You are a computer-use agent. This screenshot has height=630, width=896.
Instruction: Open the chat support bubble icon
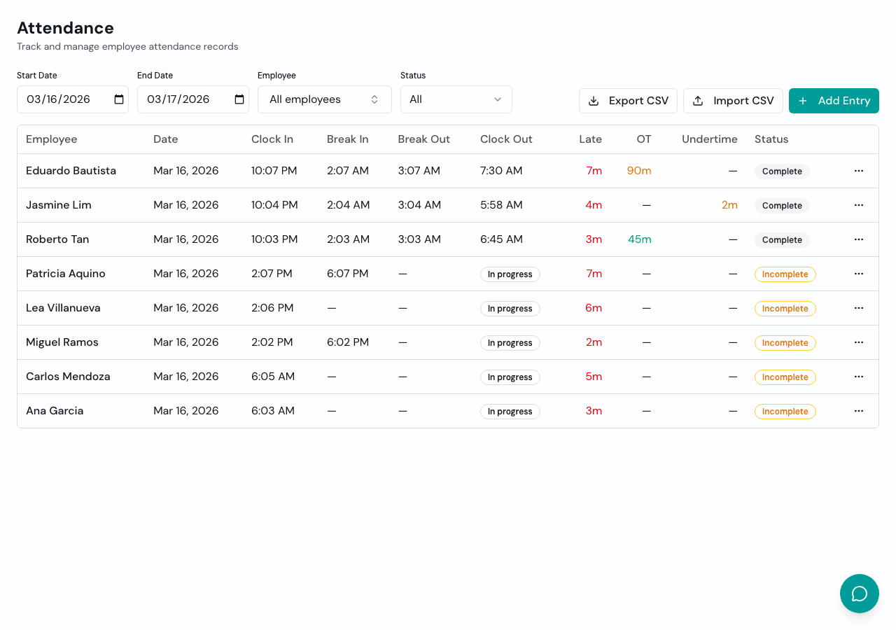(x=859, y=593)
